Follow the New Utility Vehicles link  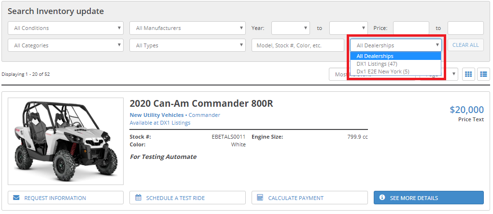click(156, 115)
